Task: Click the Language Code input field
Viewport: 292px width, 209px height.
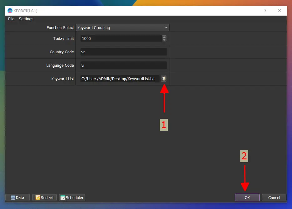Action: 124,65
